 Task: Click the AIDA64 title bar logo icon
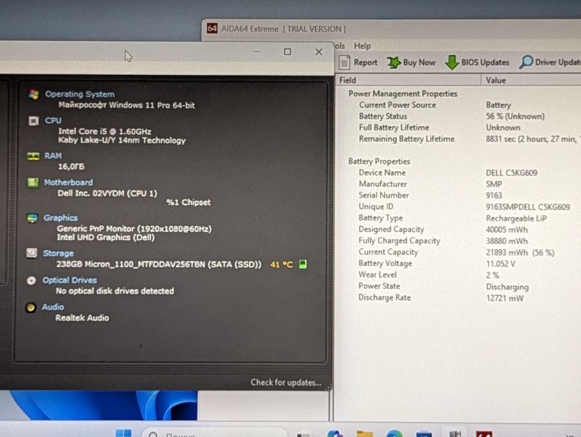click(x=212, y=28)
